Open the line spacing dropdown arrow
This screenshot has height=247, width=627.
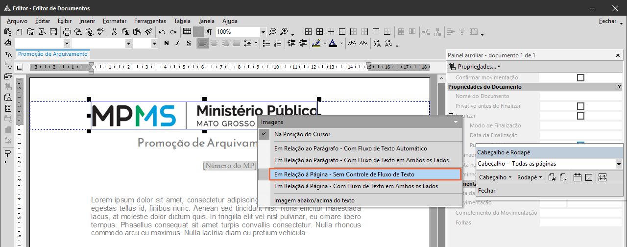256,43
